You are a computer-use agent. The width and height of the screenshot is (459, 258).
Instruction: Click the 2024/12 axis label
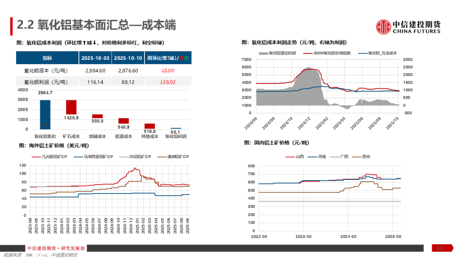[x=304, y=123]
